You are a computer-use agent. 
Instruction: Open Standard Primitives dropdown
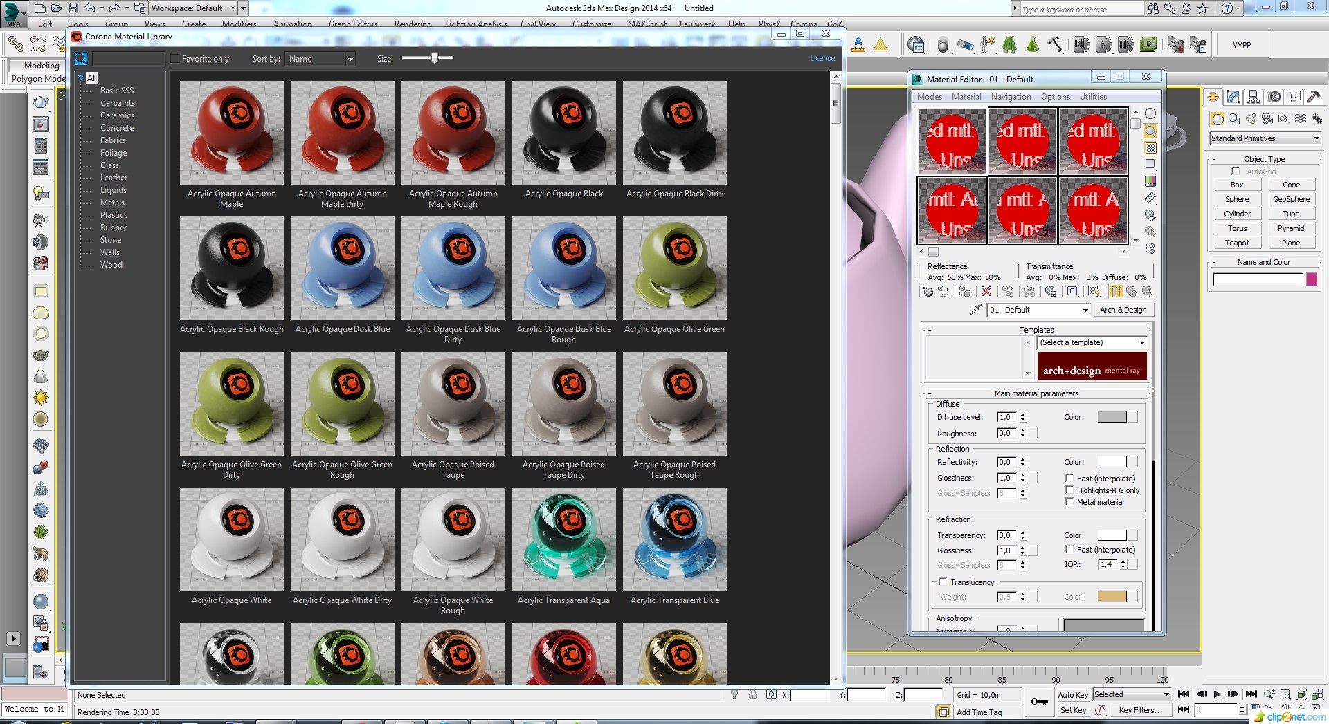click(1265, 138)
